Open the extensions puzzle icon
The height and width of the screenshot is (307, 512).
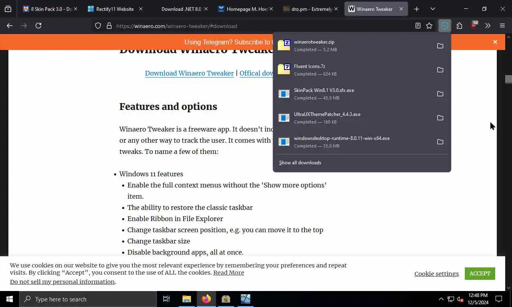459,26
